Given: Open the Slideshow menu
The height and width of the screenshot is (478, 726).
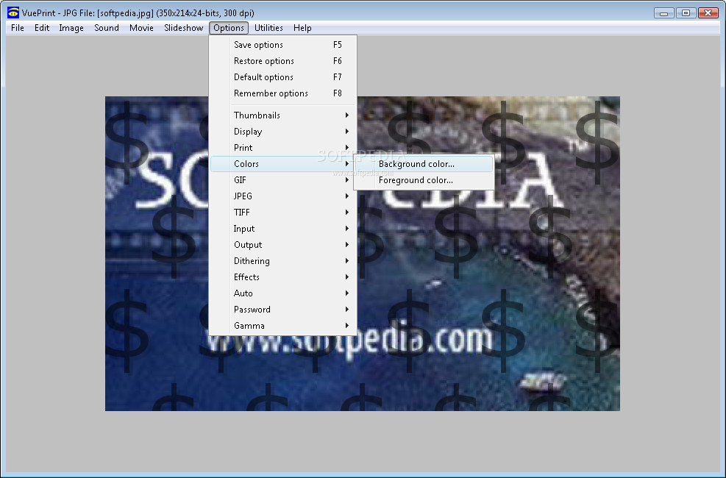Looking at the screenshot, I should (183, 28).
